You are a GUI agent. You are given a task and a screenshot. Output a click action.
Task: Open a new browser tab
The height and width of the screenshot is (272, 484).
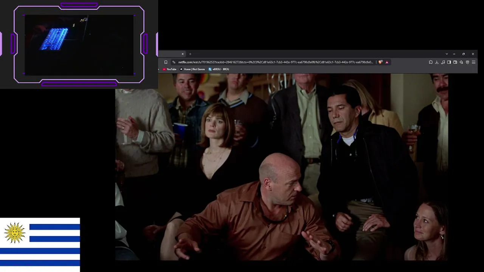(190, 54)
